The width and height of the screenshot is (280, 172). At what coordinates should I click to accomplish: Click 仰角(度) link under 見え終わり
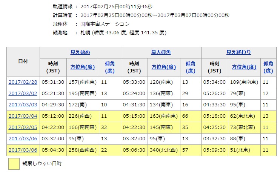(268, 67)
